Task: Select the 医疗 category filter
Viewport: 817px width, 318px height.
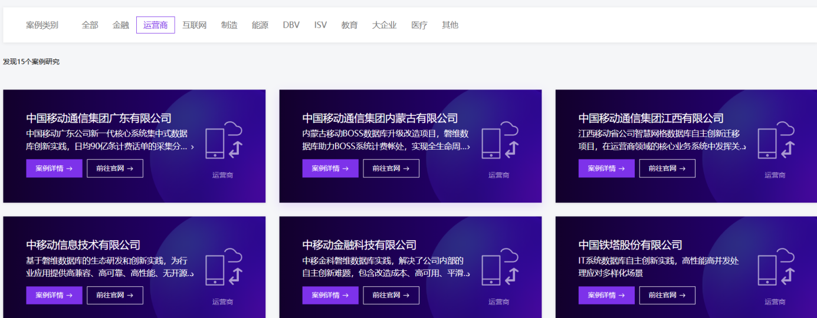Action: click(419, 25)
